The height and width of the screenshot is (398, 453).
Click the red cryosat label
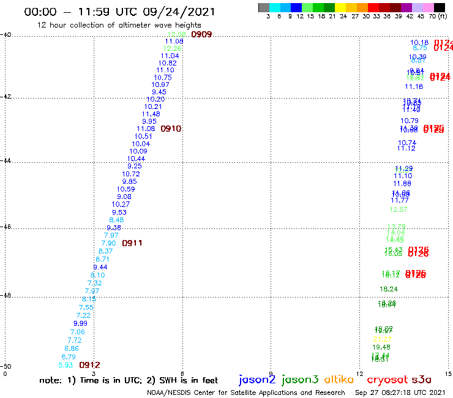387,380
